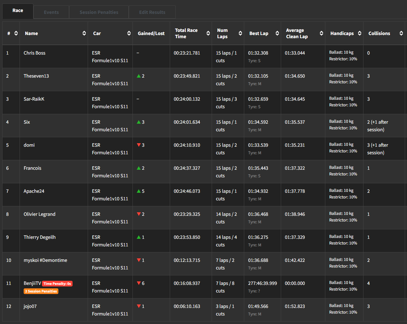The width and height of the screenshot is (407, 324).
Task: Click the Best Lap sort arrows
Action: click(x=277, y=33)
